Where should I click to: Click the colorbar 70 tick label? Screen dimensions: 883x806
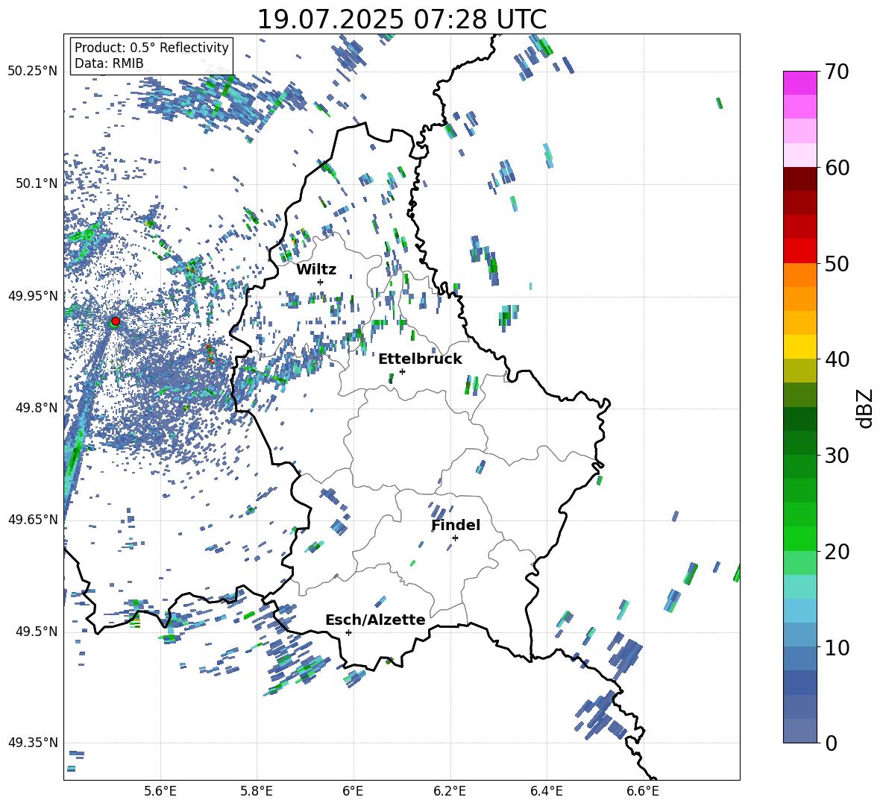(837, 72)
